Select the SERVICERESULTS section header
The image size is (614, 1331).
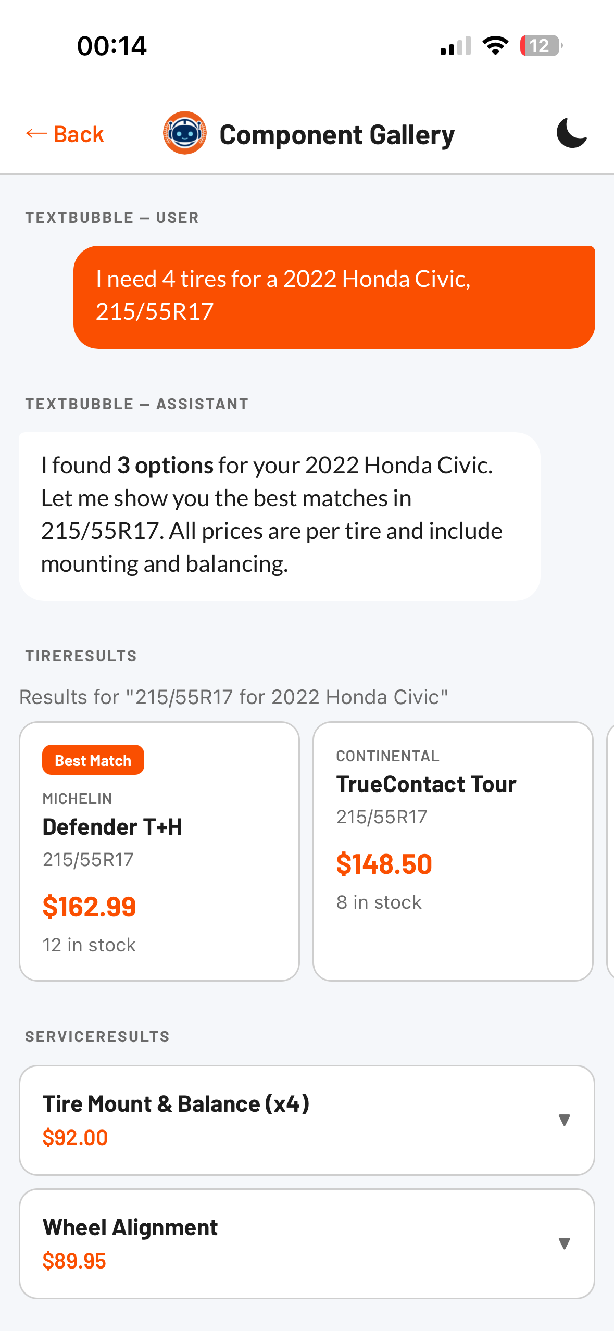click(x=97, y=1036)
